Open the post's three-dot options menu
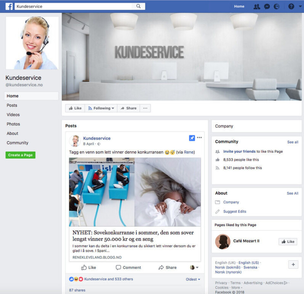The width and height of the screenshot is (304, 294). tap(199, 138)
